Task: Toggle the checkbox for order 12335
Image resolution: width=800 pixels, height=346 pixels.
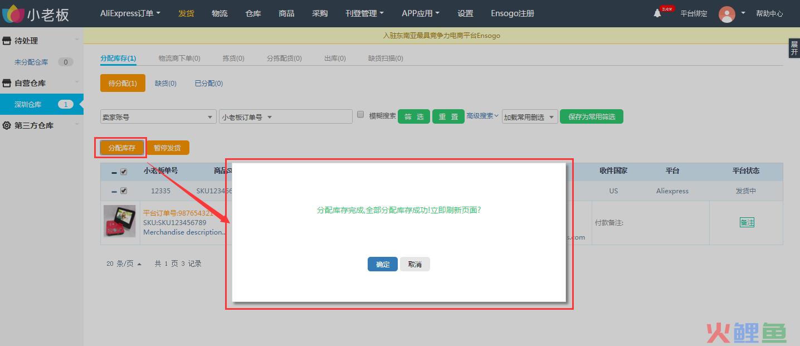Action: (x=124, y=191)
